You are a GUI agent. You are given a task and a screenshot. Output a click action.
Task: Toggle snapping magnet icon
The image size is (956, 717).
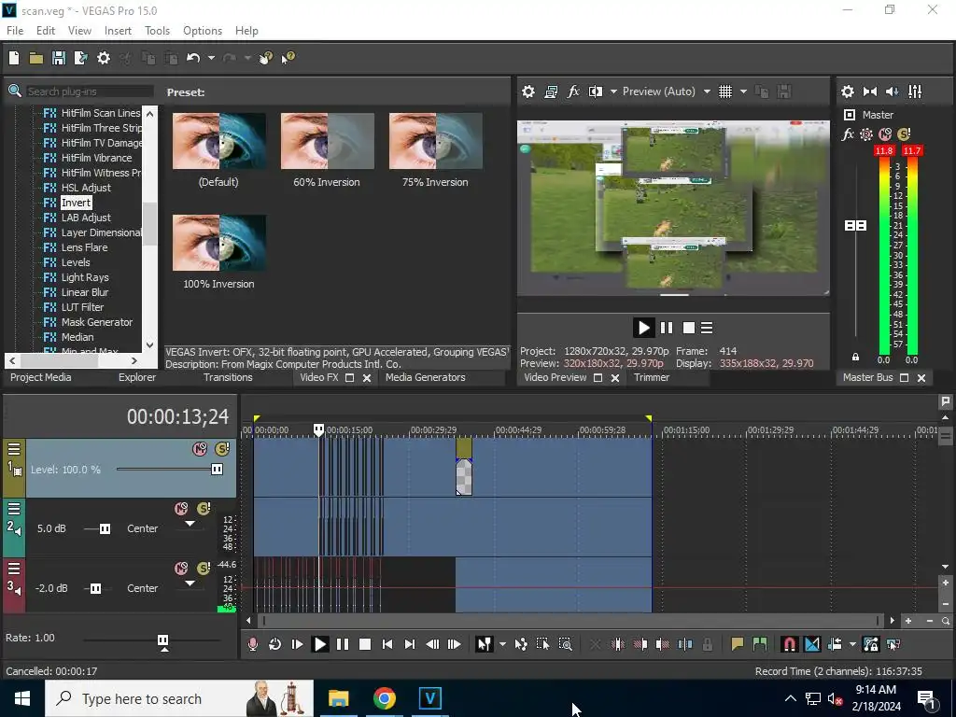coord(789,644)
